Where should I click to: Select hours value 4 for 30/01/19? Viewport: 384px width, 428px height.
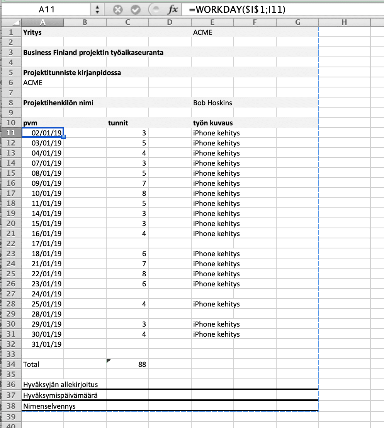pos(127,334)
